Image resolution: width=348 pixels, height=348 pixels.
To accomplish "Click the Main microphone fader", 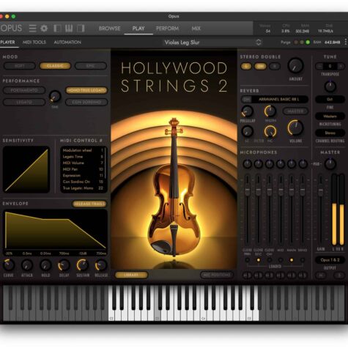I will 292,190.
